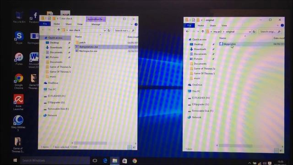
Task: Open the Recycle Bin desktop icon
Action: 19,17
